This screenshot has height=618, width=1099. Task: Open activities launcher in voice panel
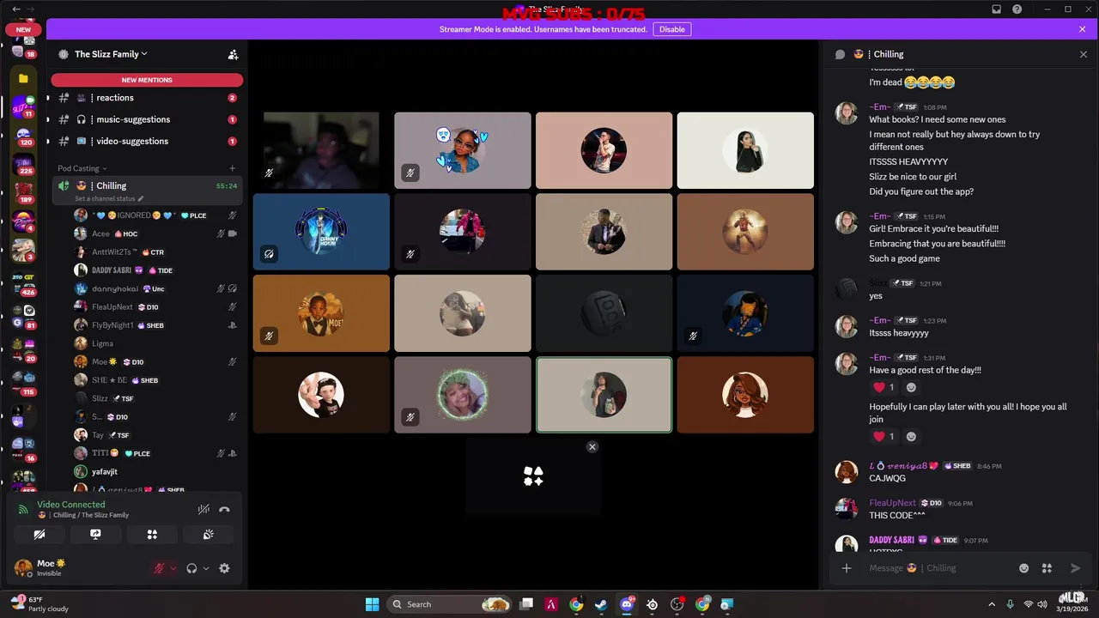click(152, 534)
